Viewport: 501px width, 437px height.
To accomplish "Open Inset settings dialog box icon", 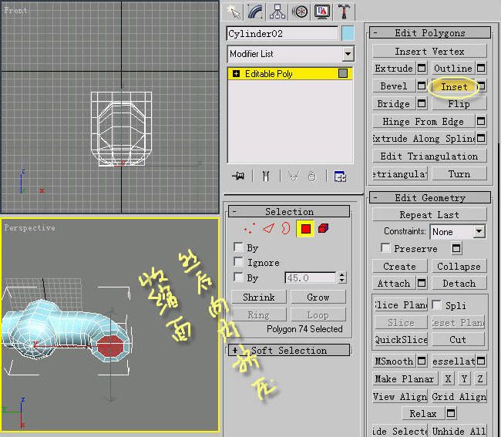I will click(x=481, y=86).
